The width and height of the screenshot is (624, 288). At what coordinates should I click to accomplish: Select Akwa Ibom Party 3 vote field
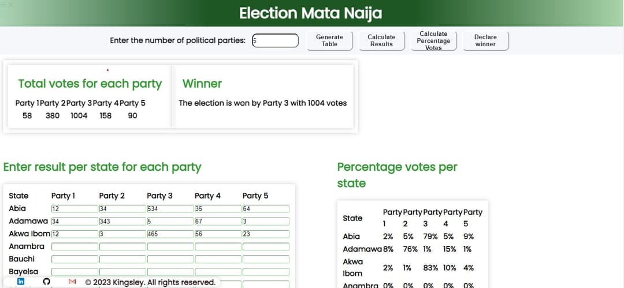[170, 234]
